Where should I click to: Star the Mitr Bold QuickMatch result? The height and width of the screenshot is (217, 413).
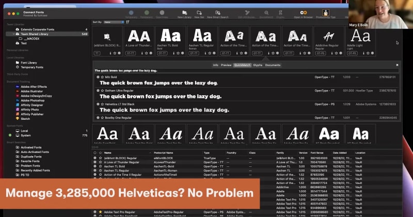[x=102, y=78]
